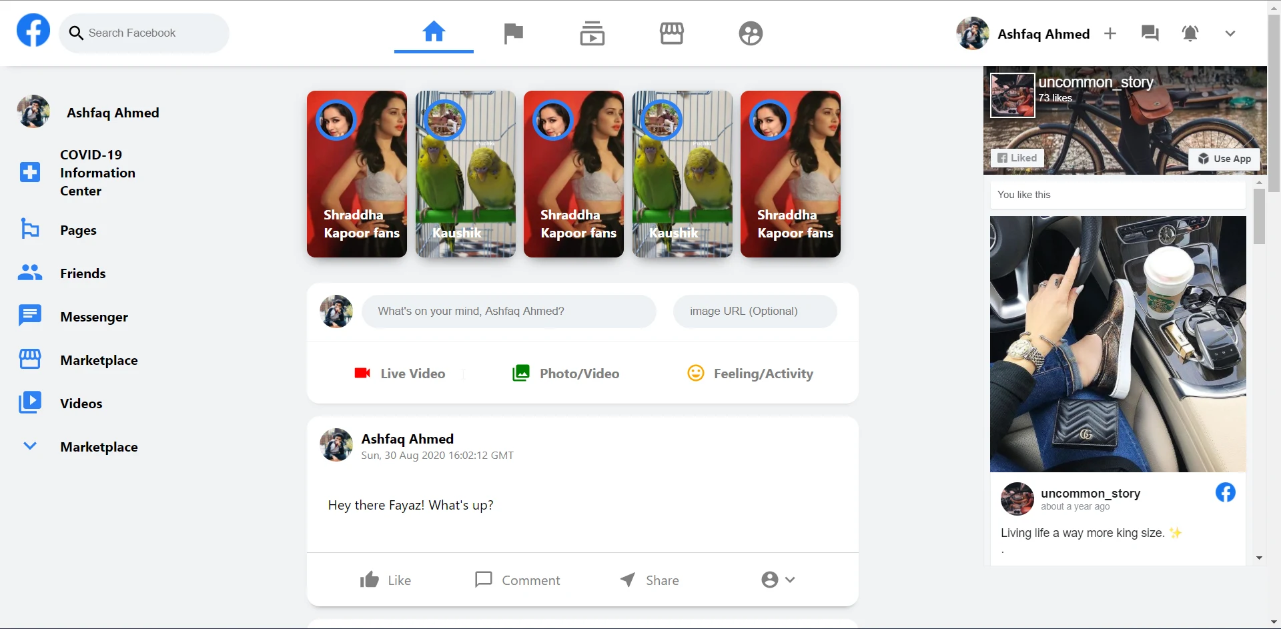
Task: Click the page widget's scroll-down arrow
Action: [1259, 558]
